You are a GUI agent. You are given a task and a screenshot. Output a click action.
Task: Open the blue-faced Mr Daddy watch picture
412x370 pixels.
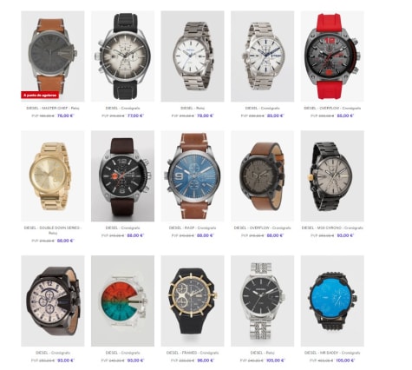pos(332,301)
